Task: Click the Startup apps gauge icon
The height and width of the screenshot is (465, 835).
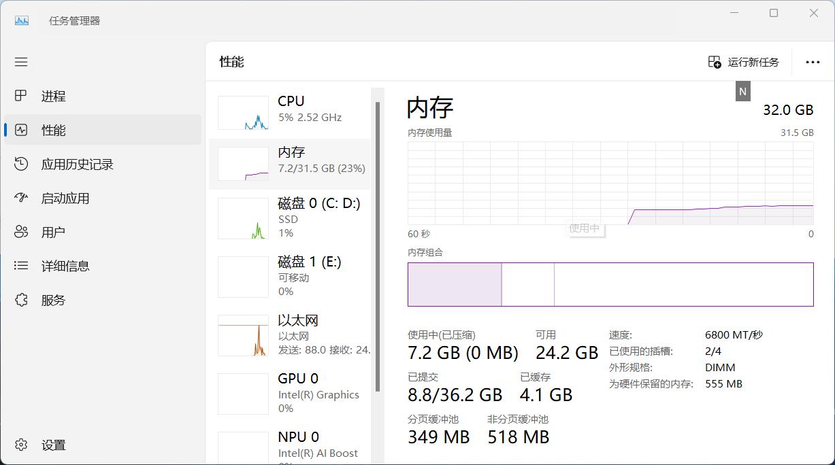Action: (x=21, y=198)
